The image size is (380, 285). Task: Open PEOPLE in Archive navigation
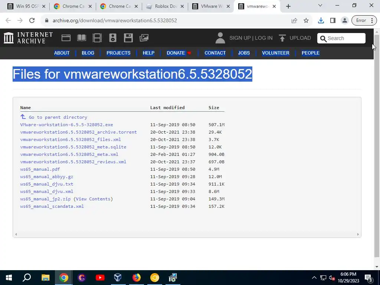pyautogui.click(x=311, y=53)
